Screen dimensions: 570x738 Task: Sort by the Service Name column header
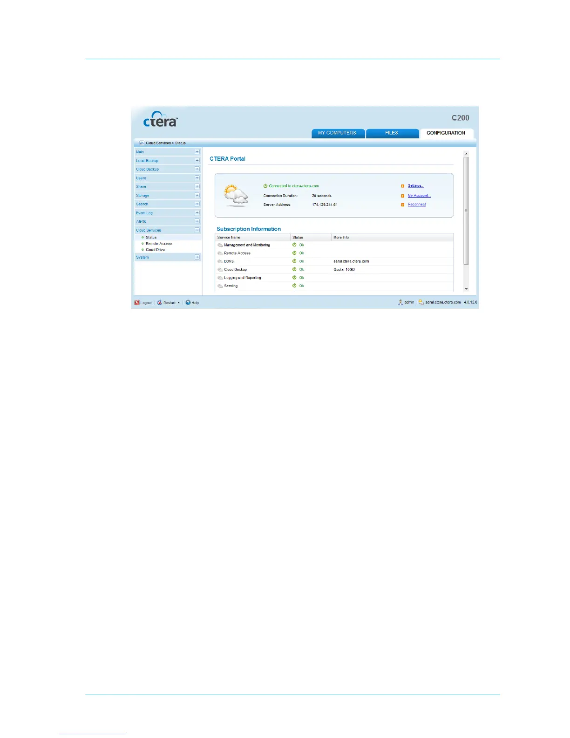coord(253,237)
